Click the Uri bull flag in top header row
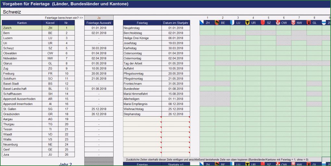 coord(247,23)
